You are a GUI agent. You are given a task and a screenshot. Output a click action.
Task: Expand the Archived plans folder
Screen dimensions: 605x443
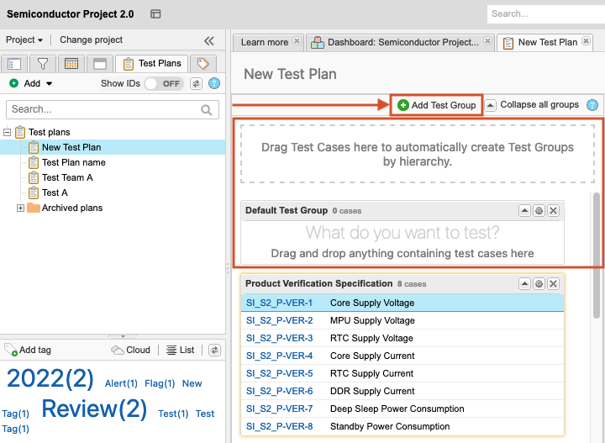[x=20, y=208]
